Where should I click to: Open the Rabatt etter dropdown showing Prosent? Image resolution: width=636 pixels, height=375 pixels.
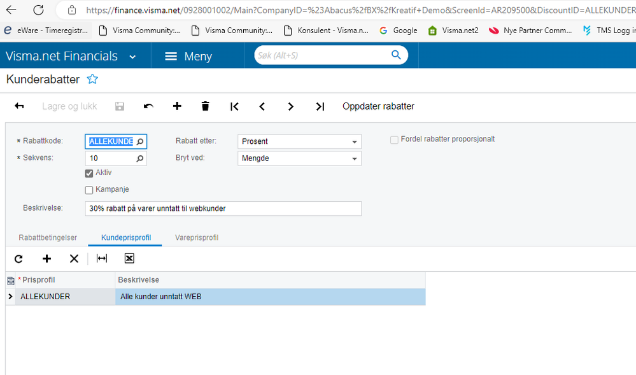[299, 141]
